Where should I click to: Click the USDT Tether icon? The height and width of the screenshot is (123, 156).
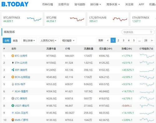coord(13,106)
